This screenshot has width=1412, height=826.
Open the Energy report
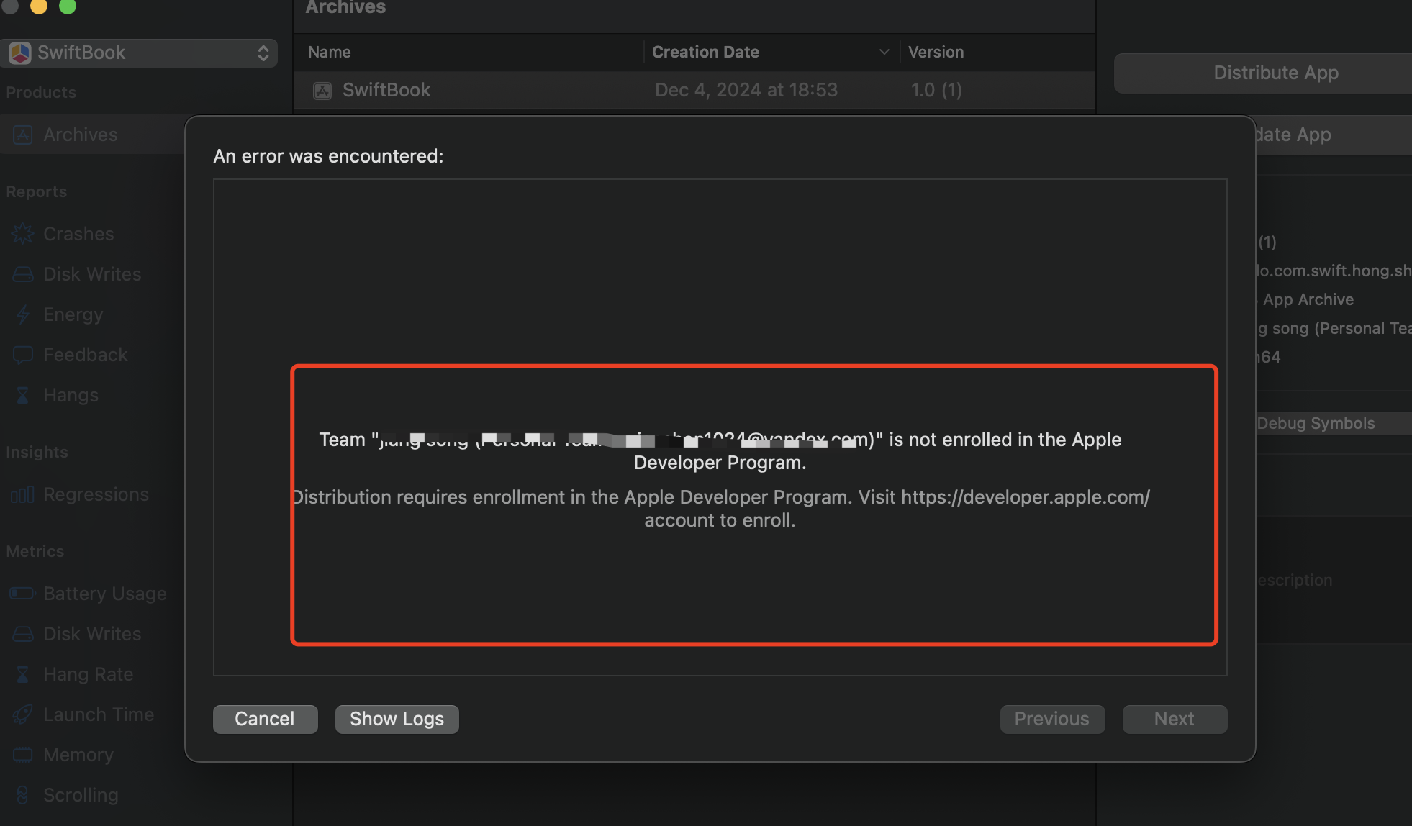[72, 314]
